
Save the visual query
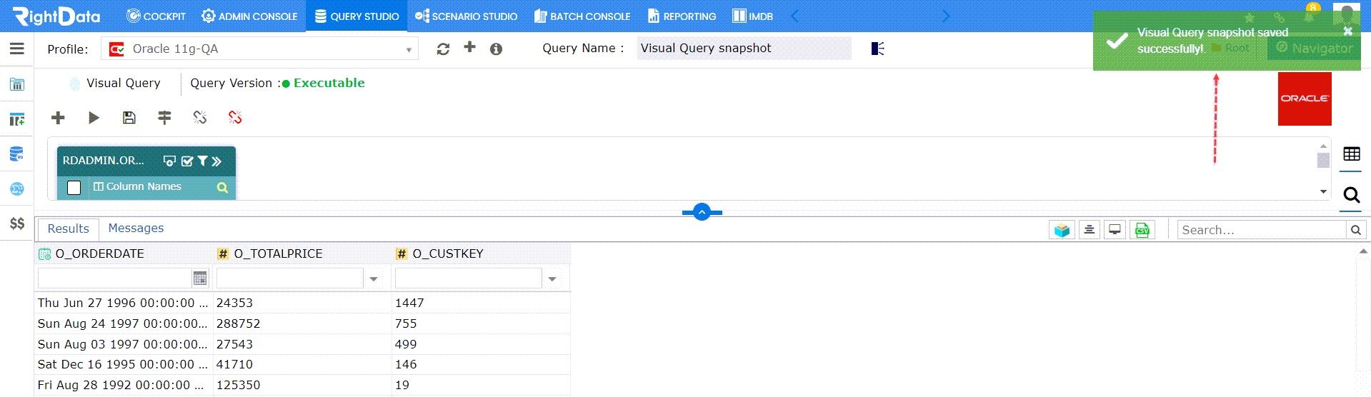tap(129, 117)
